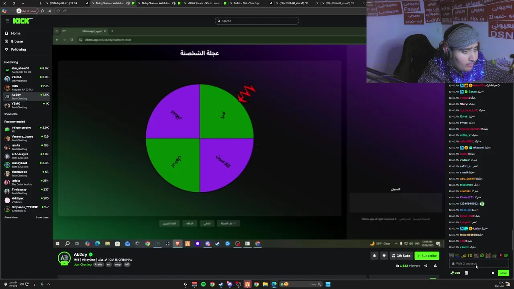The height and width of the screenshot is (289, 514).
Task: Toggle notification bell for Ab2dy
Action: (374, 256)
